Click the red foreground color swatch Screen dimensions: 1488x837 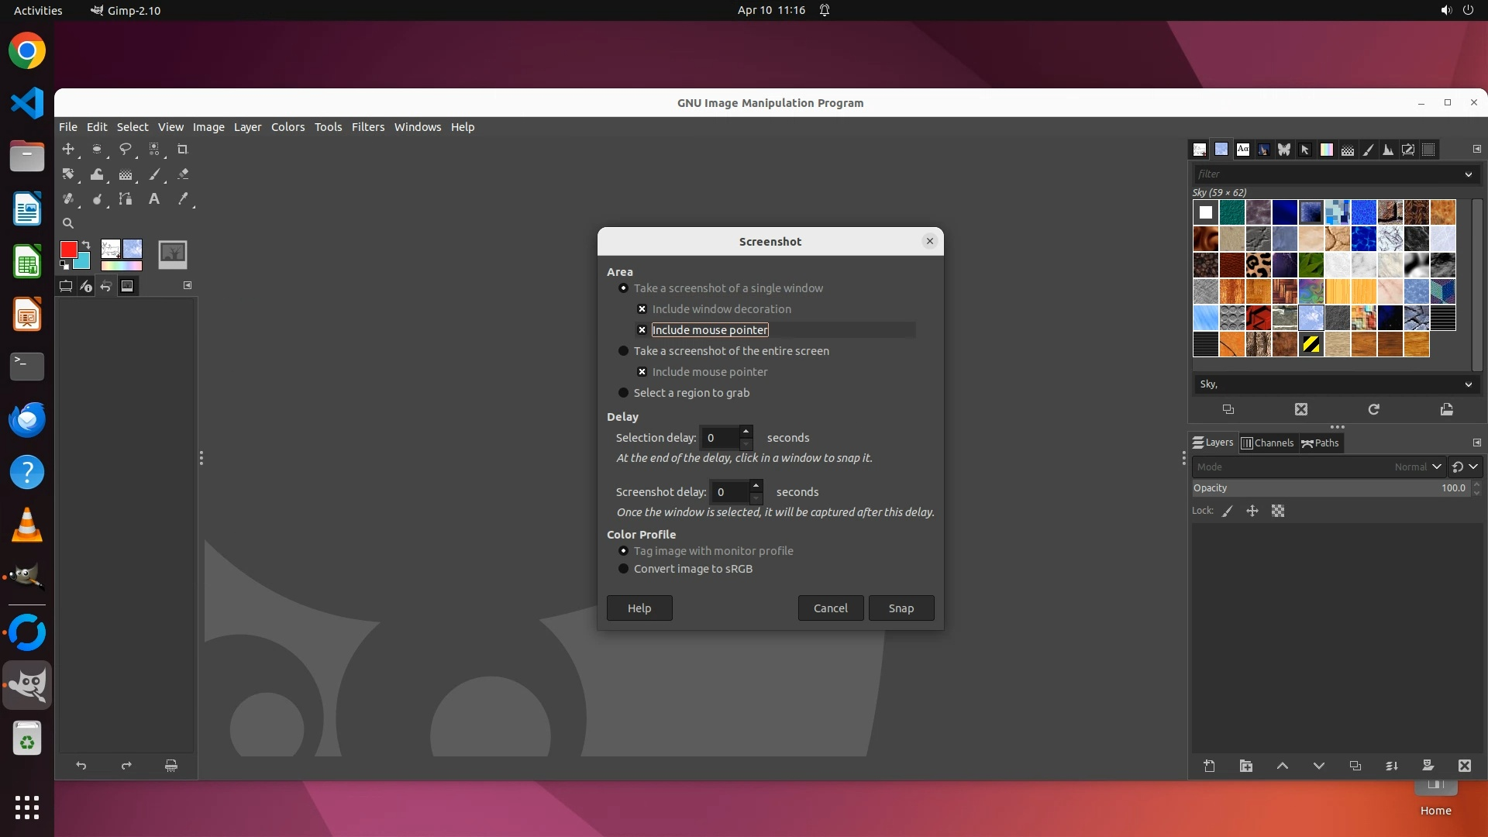click(x=68, y=250)
